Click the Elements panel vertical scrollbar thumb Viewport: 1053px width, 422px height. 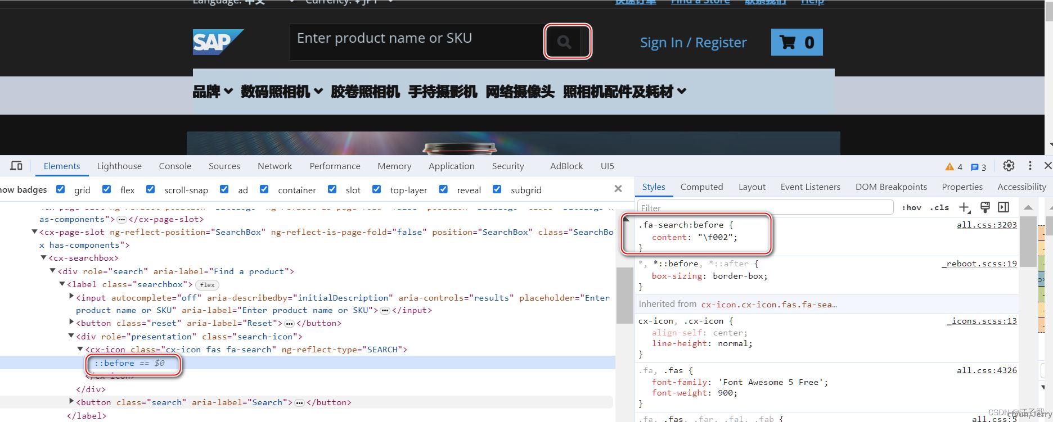(625, 295)
